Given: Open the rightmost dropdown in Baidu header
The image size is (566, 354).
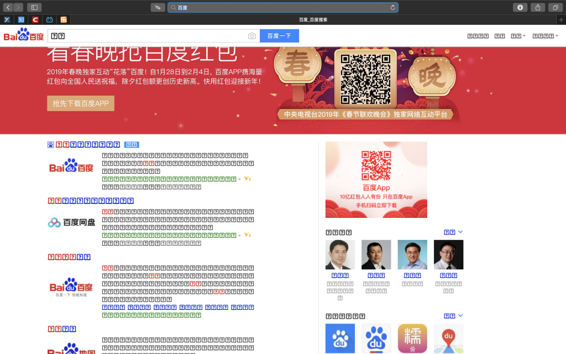Looking at the screenshot, I should click(546, 36).
